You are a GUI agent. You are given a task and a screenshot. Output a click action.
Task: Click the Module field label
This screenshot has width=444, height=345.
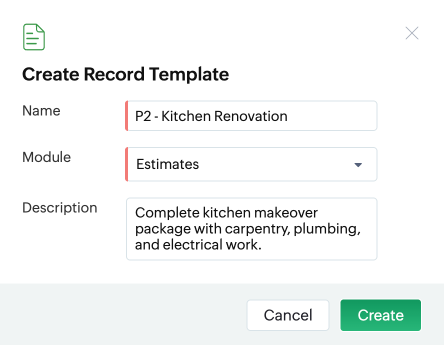[x=46, y=157]
